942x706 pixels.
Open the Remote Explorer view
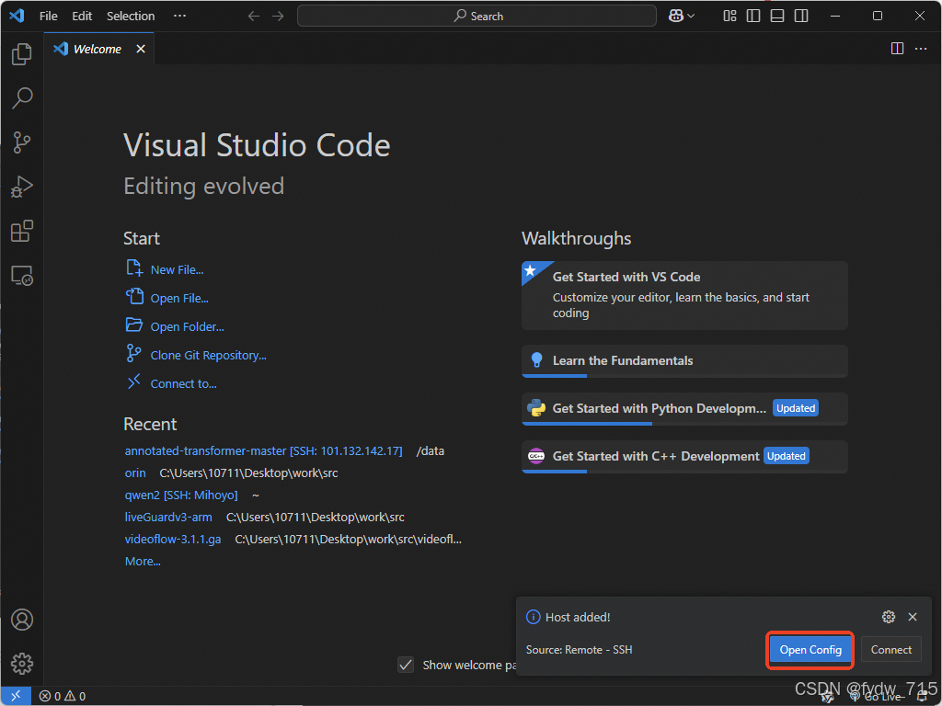coord(22,276)
